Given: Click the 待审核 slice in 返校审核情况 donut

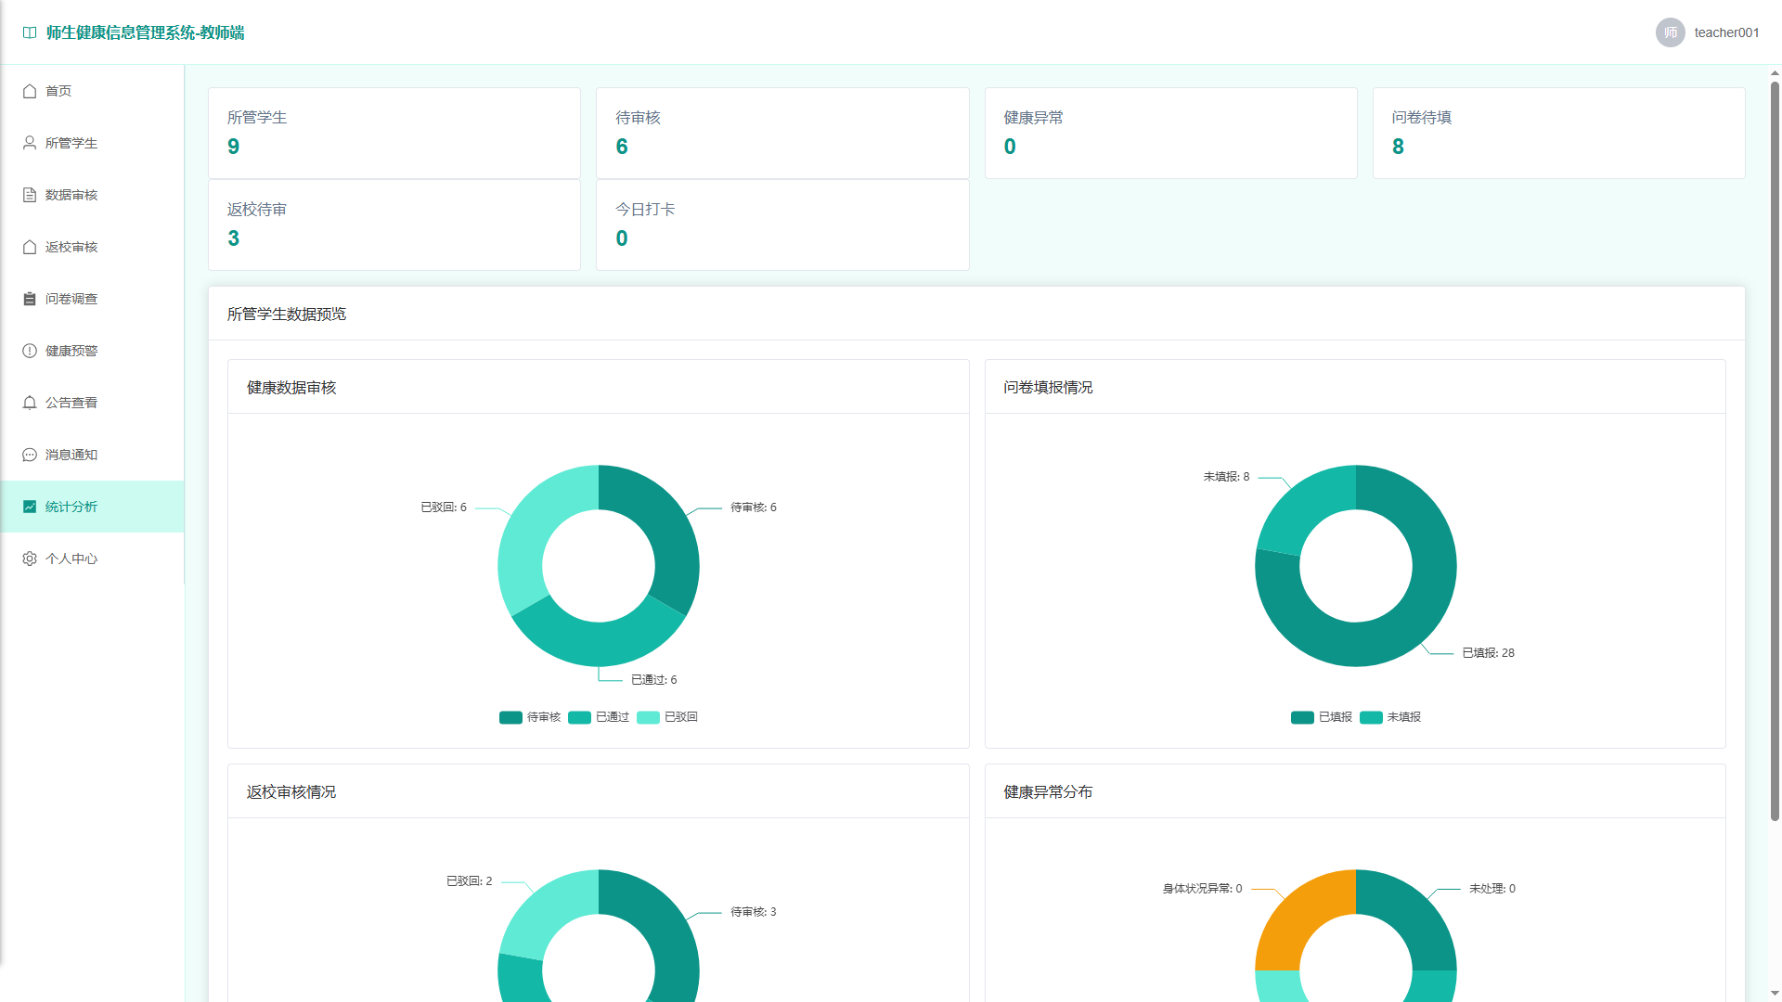Looking at the screenshot, I should click(666, 931).
